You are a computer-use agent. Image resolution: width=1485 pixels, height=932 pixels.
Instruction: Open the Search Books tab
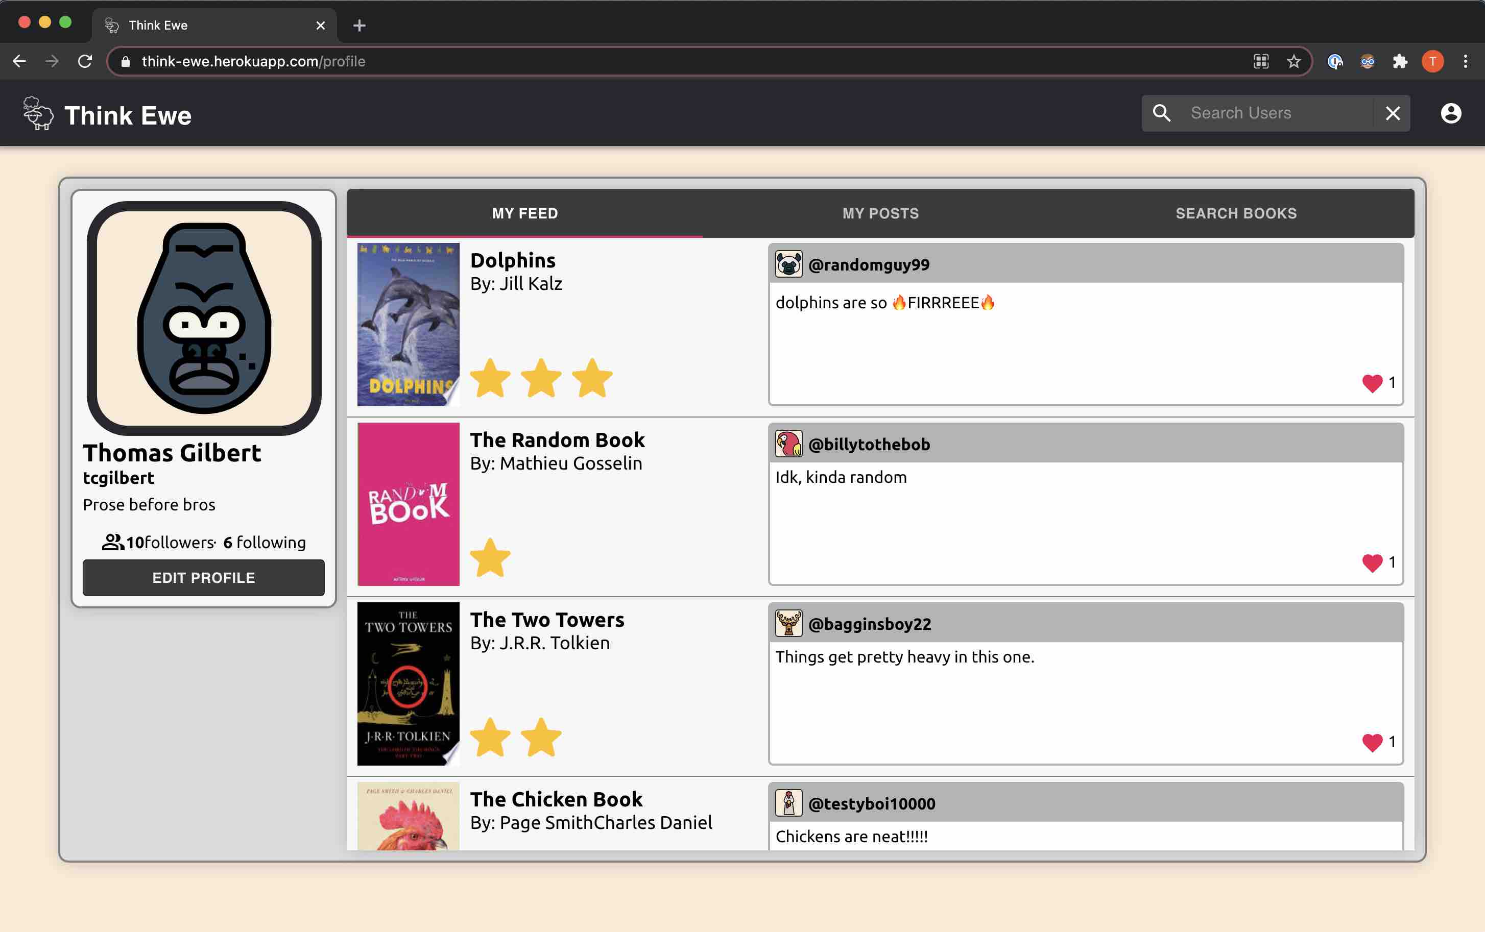pyautogui.click(x=1235, y=213)
